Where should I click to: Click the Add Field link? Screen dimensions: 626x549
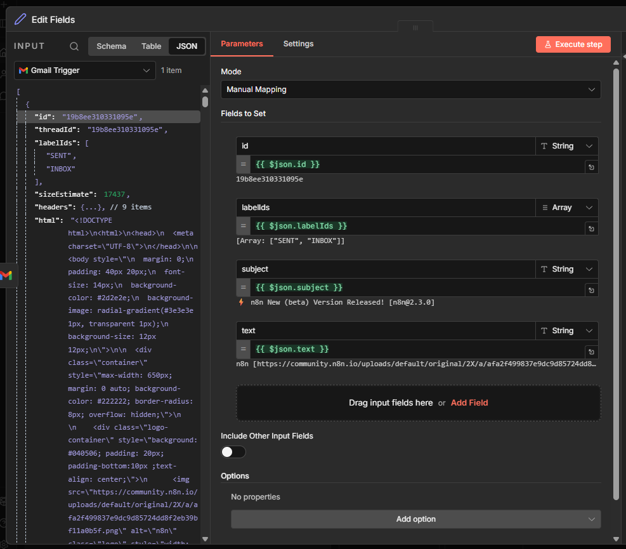(469, 403)
